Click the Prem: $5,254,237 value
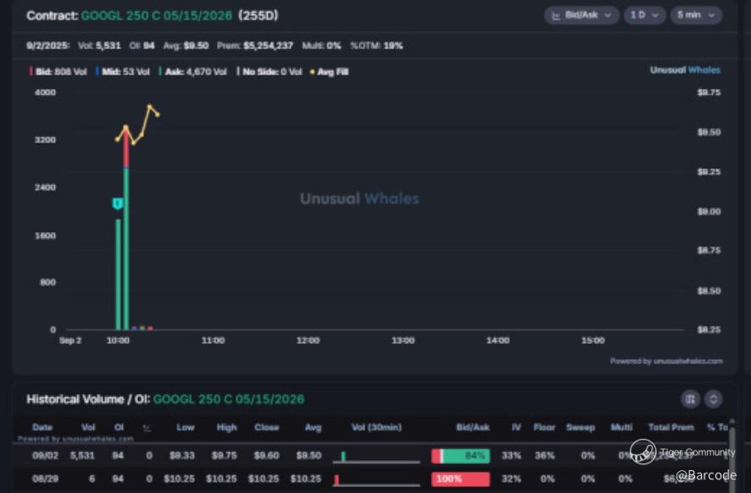751x493 pixels. click(x=255, y=46)
